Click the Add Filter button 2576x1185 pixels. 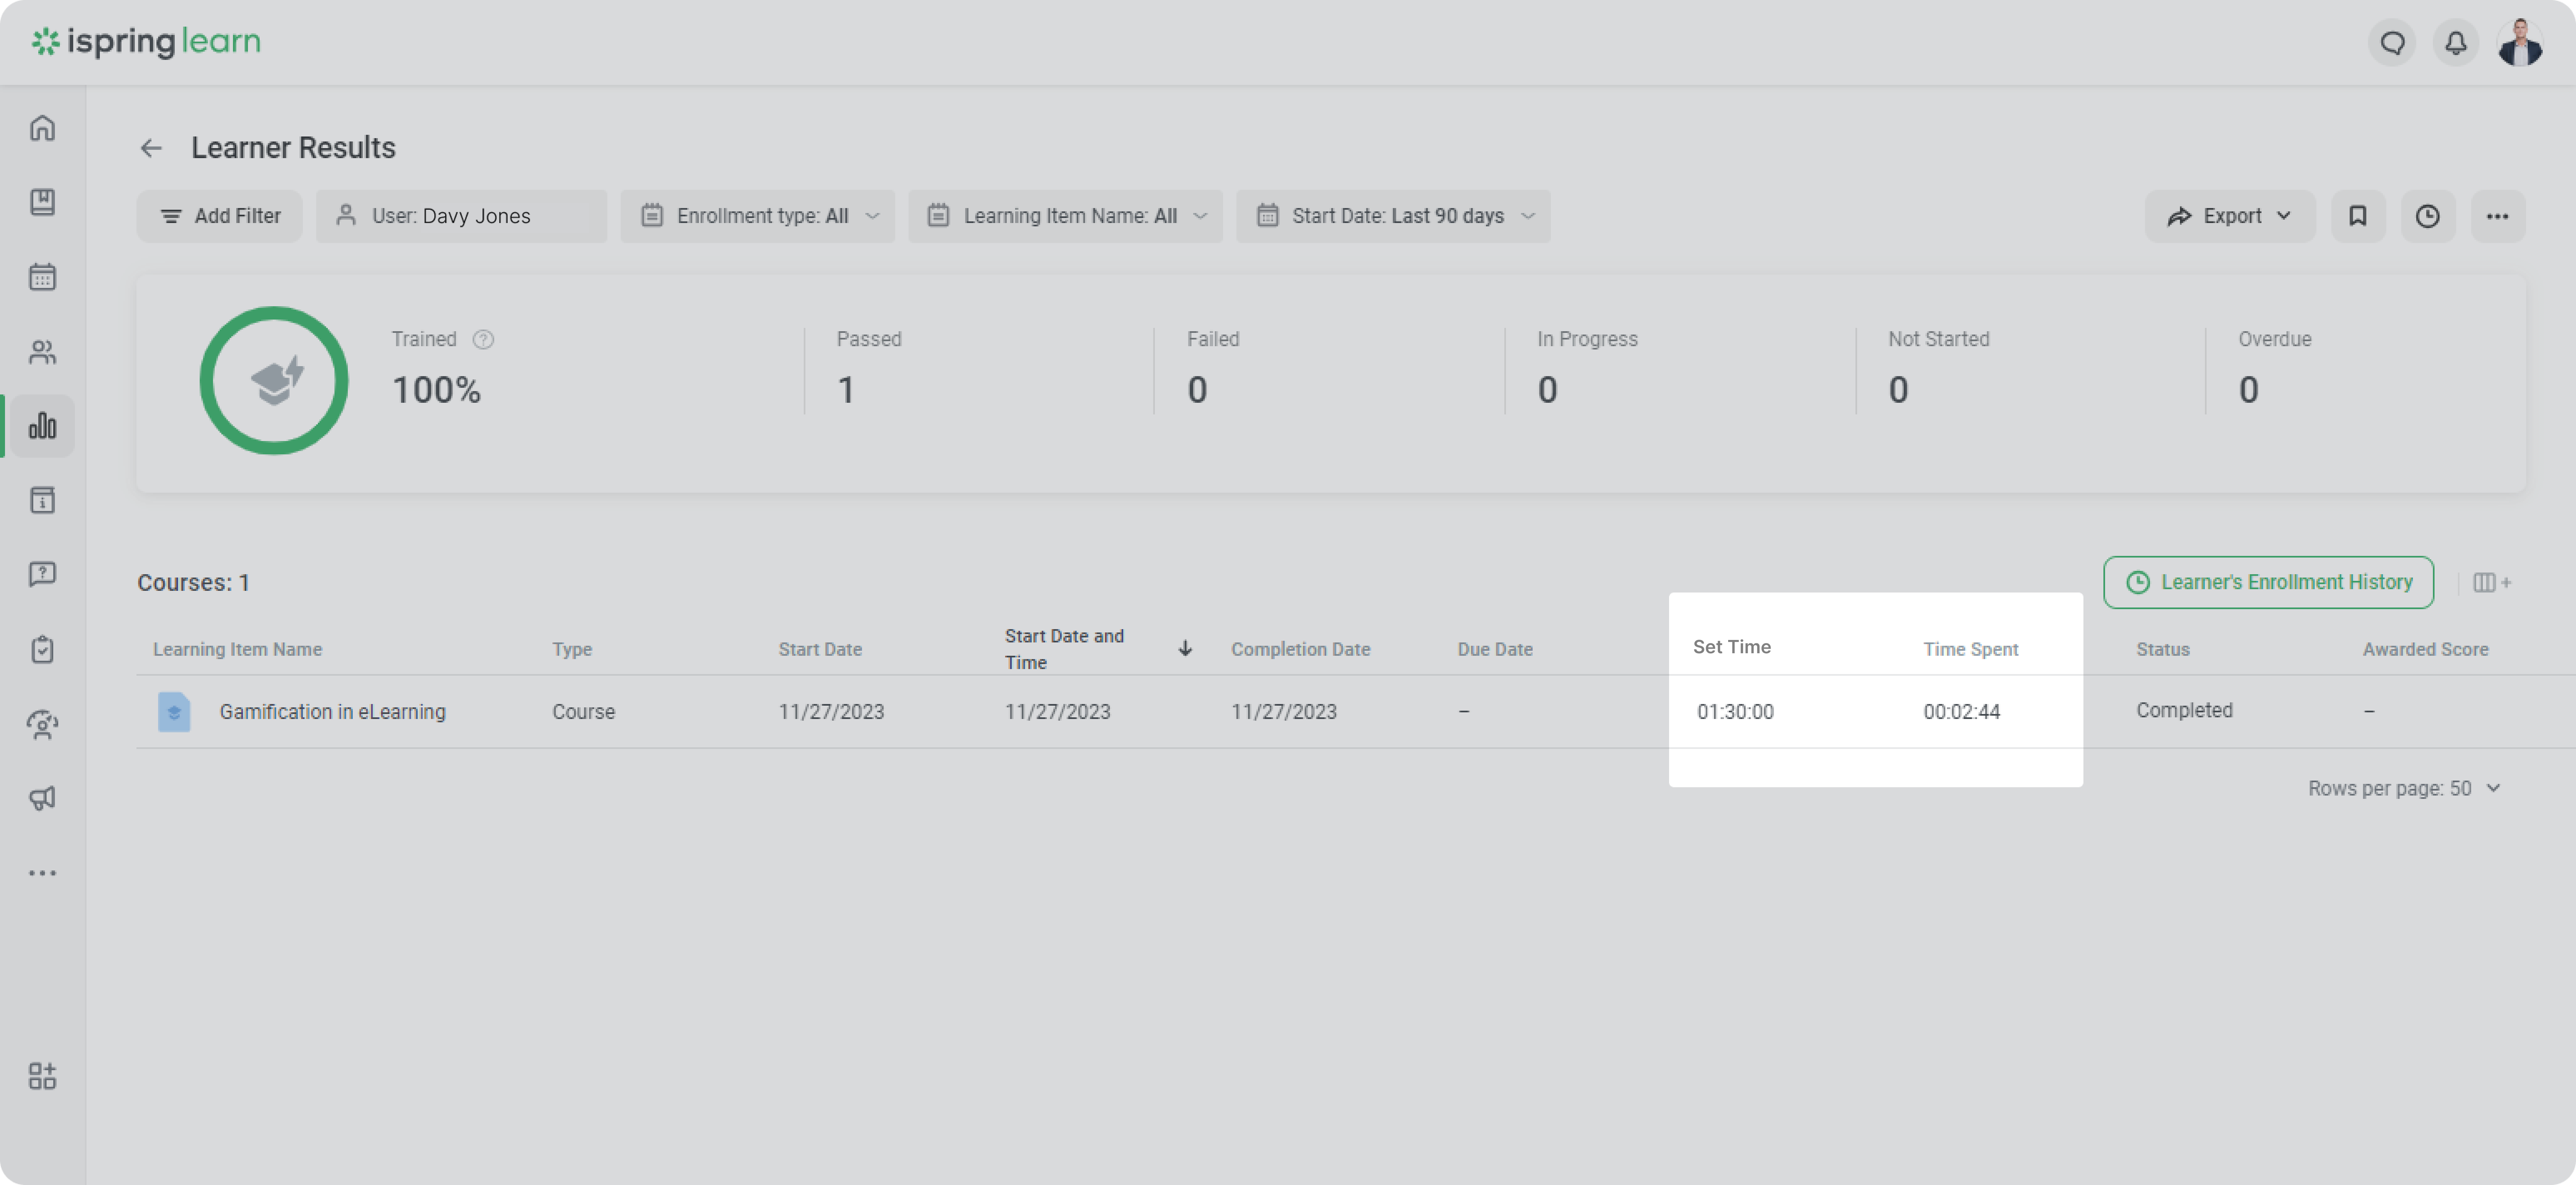click(x=220, y=216)
